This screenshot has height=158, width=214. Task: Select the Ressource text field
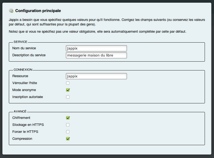point(96,76)
